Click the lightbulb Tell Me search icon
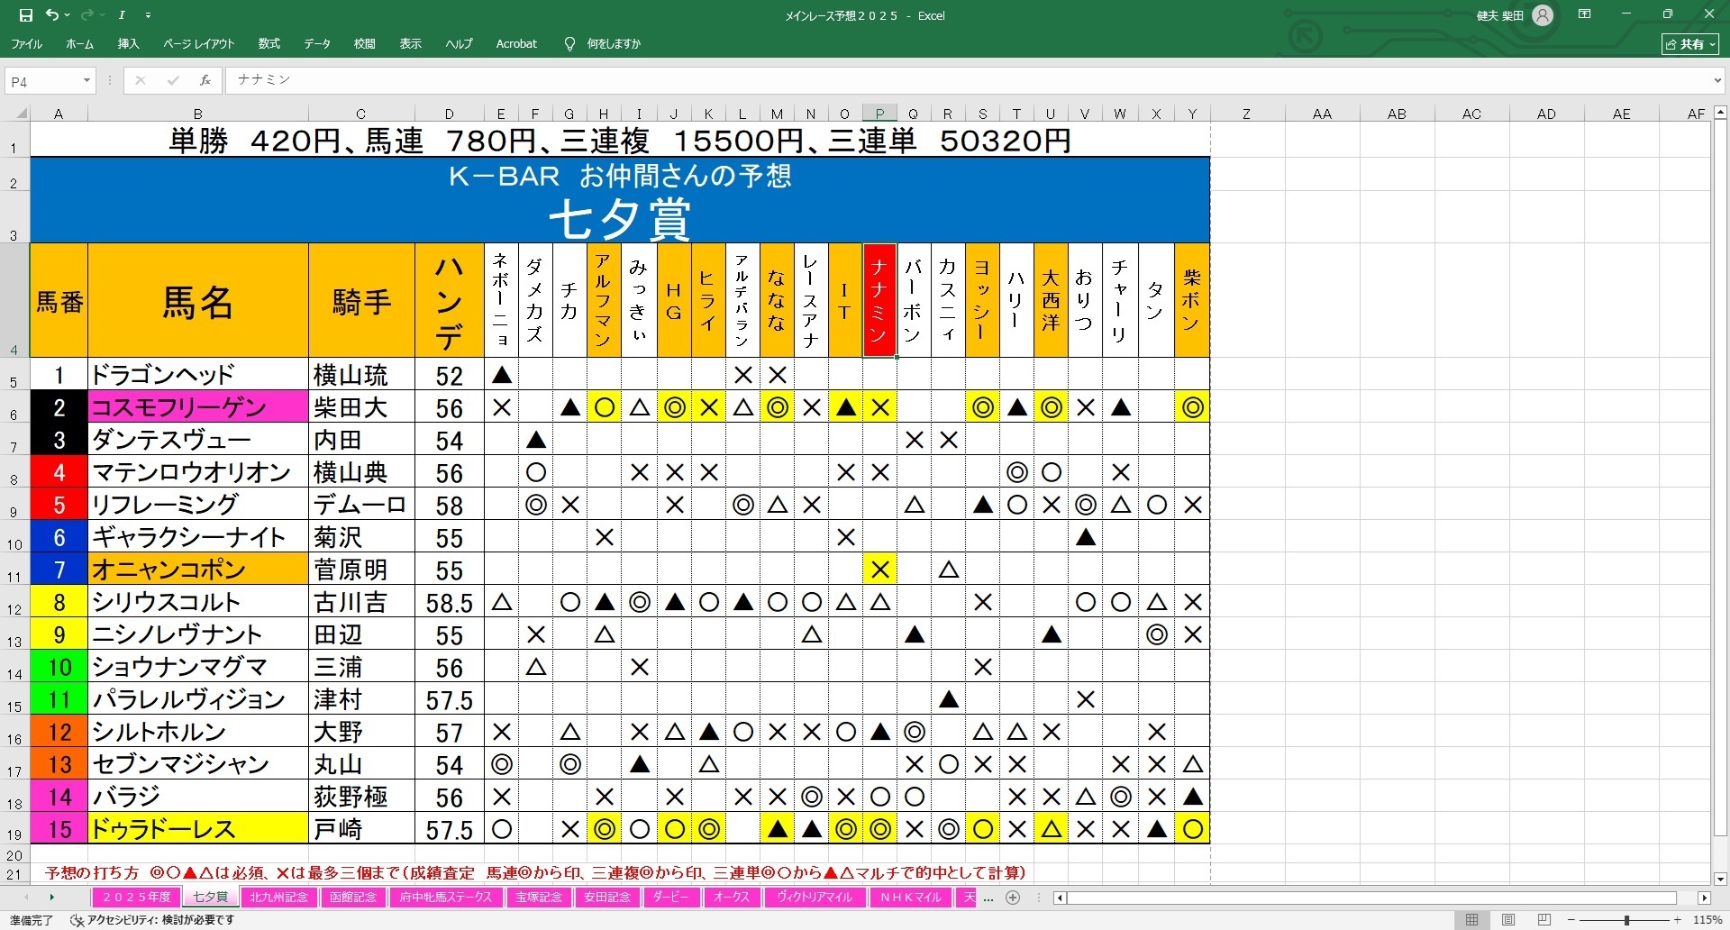Viewport: 1730px width, 930px height. (x=569, y=43)
